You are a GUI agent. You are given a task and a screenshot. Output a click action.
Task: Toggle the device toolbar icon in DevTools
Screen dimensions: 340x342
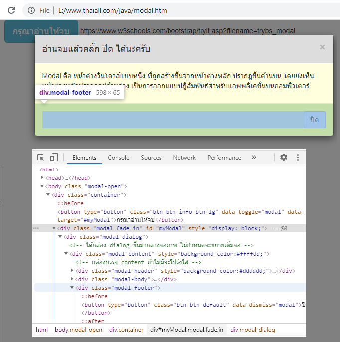tap(54, 158)
